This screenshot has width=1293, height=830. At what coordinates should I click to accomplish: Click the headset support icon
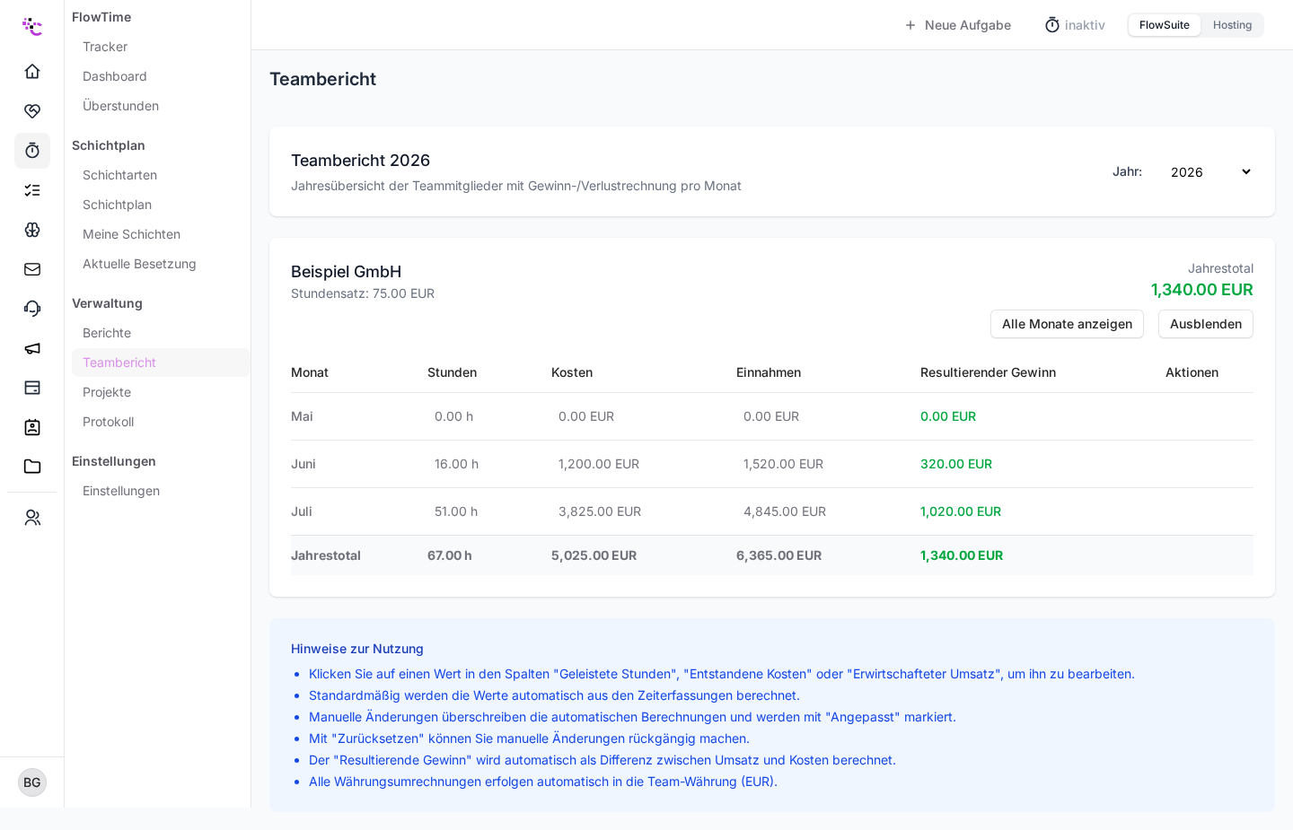[x=32, y=308]
